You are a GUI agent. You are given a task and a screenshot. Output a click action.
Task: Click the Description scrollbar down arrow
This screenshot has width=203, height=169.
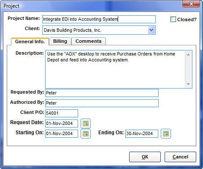tap(188, 84)
